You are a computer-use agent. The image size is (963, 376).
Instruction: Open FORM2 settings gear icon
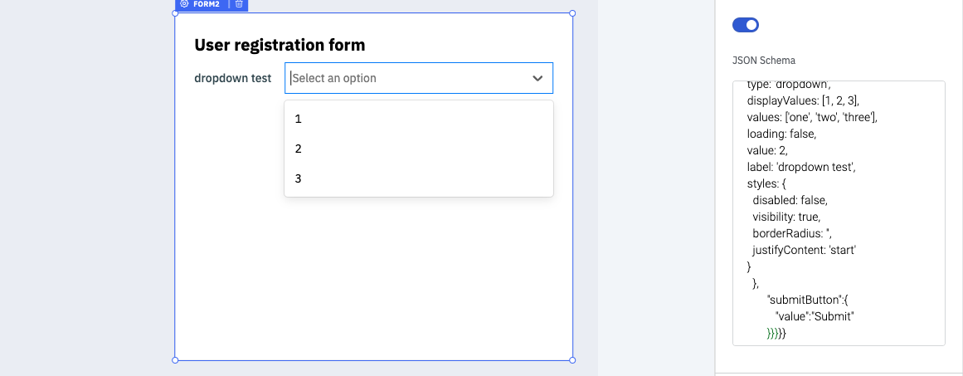[184, 4]
